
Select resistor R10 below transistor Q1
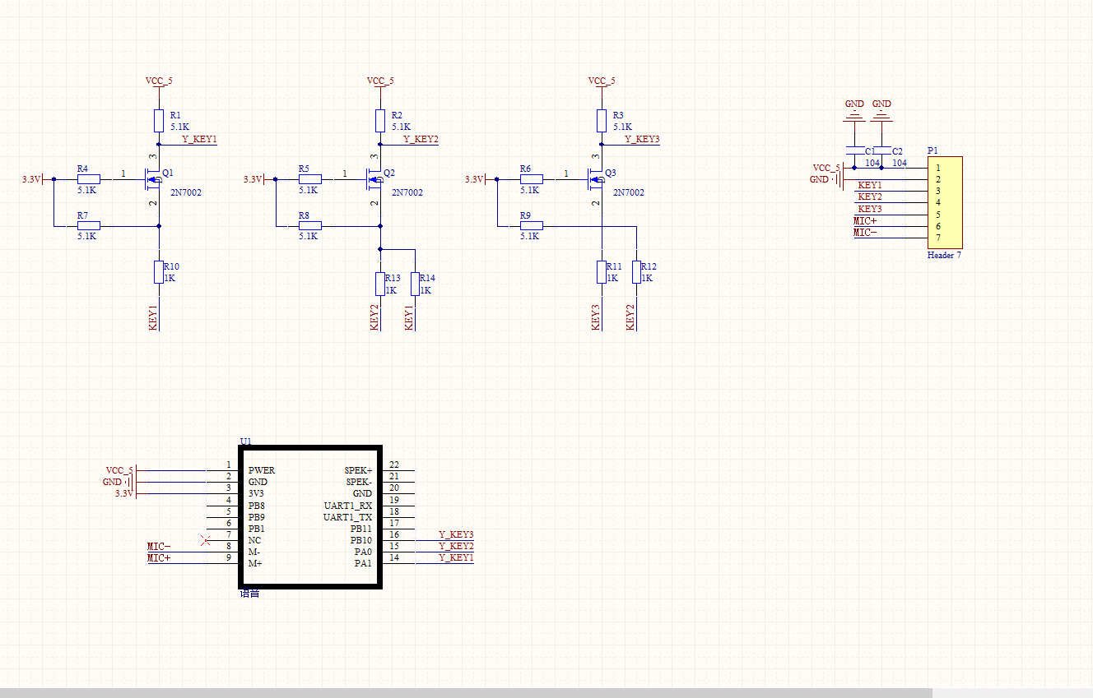tap(159, 272)
